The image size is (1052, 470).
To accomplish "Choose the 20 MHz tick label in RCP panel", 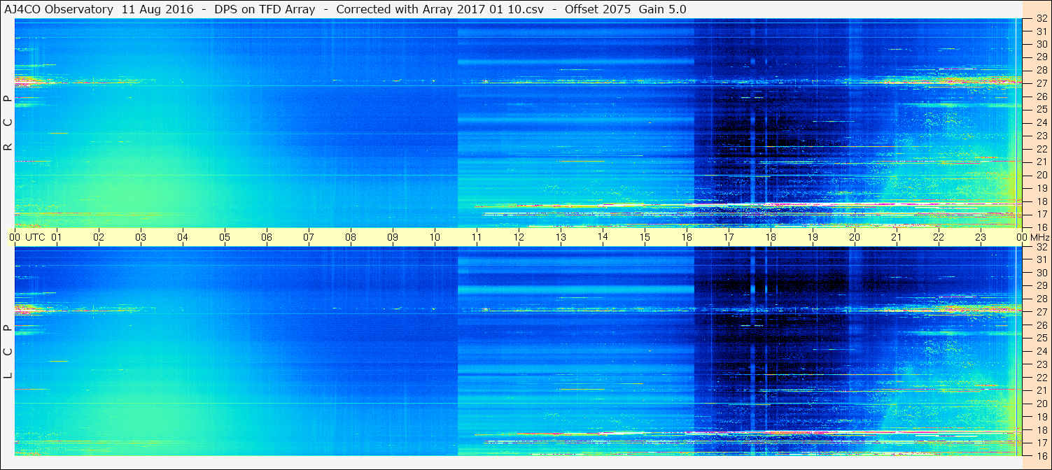I will [x=1041, y=175].
